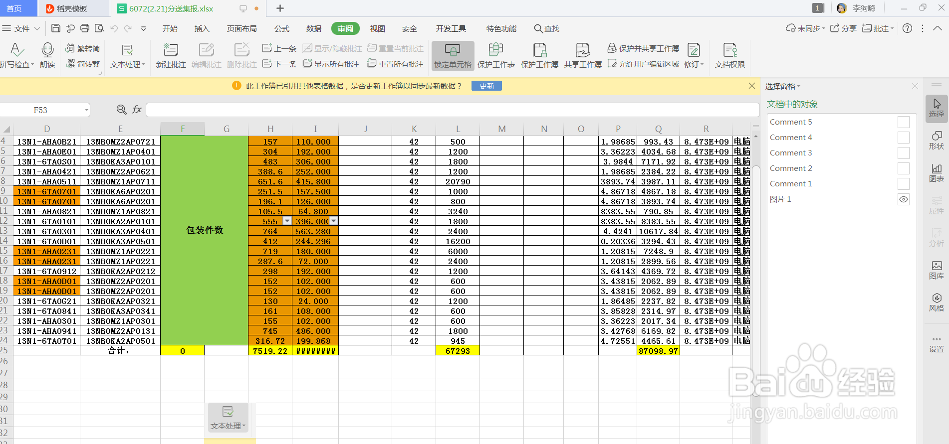949x444 pixels.
Task: Click 更新 button in notification bar
Action: pos(487,86)
